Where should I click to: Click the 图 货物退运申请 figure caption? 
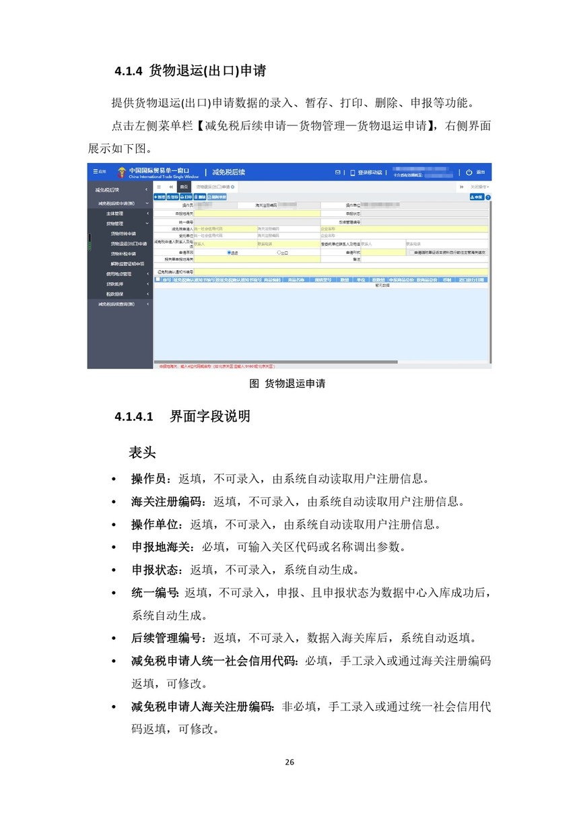[x=287, y=383]
